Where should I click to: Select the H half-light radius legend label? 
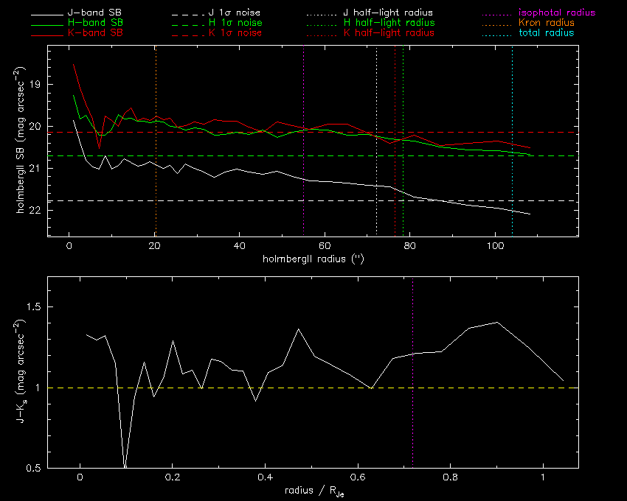click(x=389, y=23)
